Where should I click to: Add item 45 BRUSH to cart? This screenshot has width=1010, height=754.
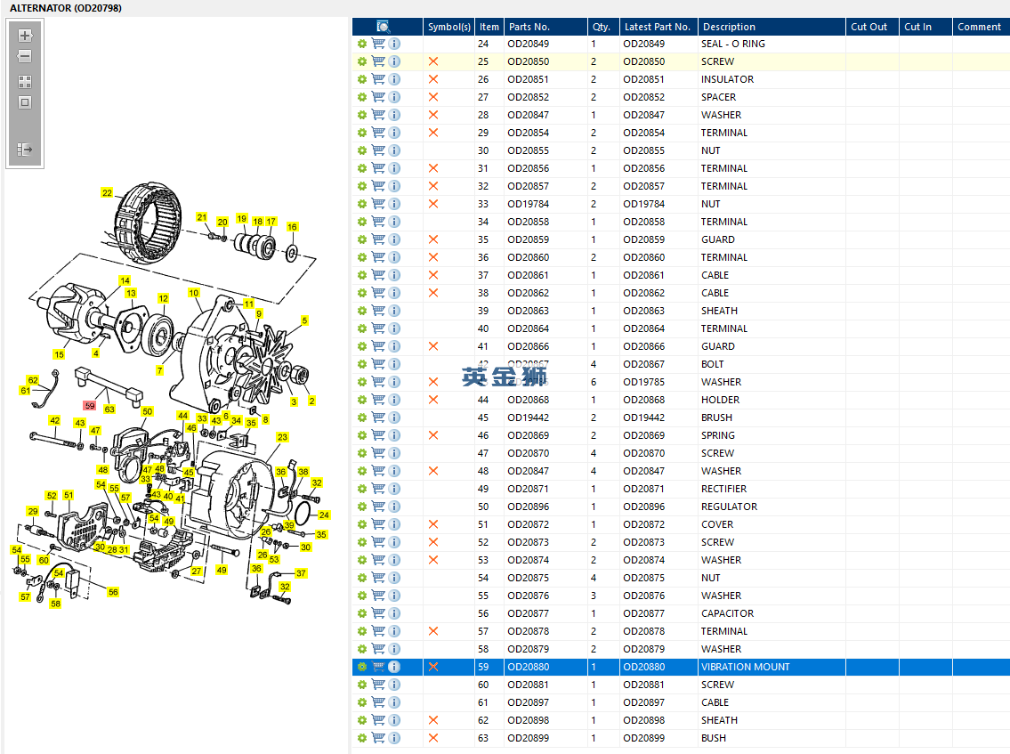(378, 418)
